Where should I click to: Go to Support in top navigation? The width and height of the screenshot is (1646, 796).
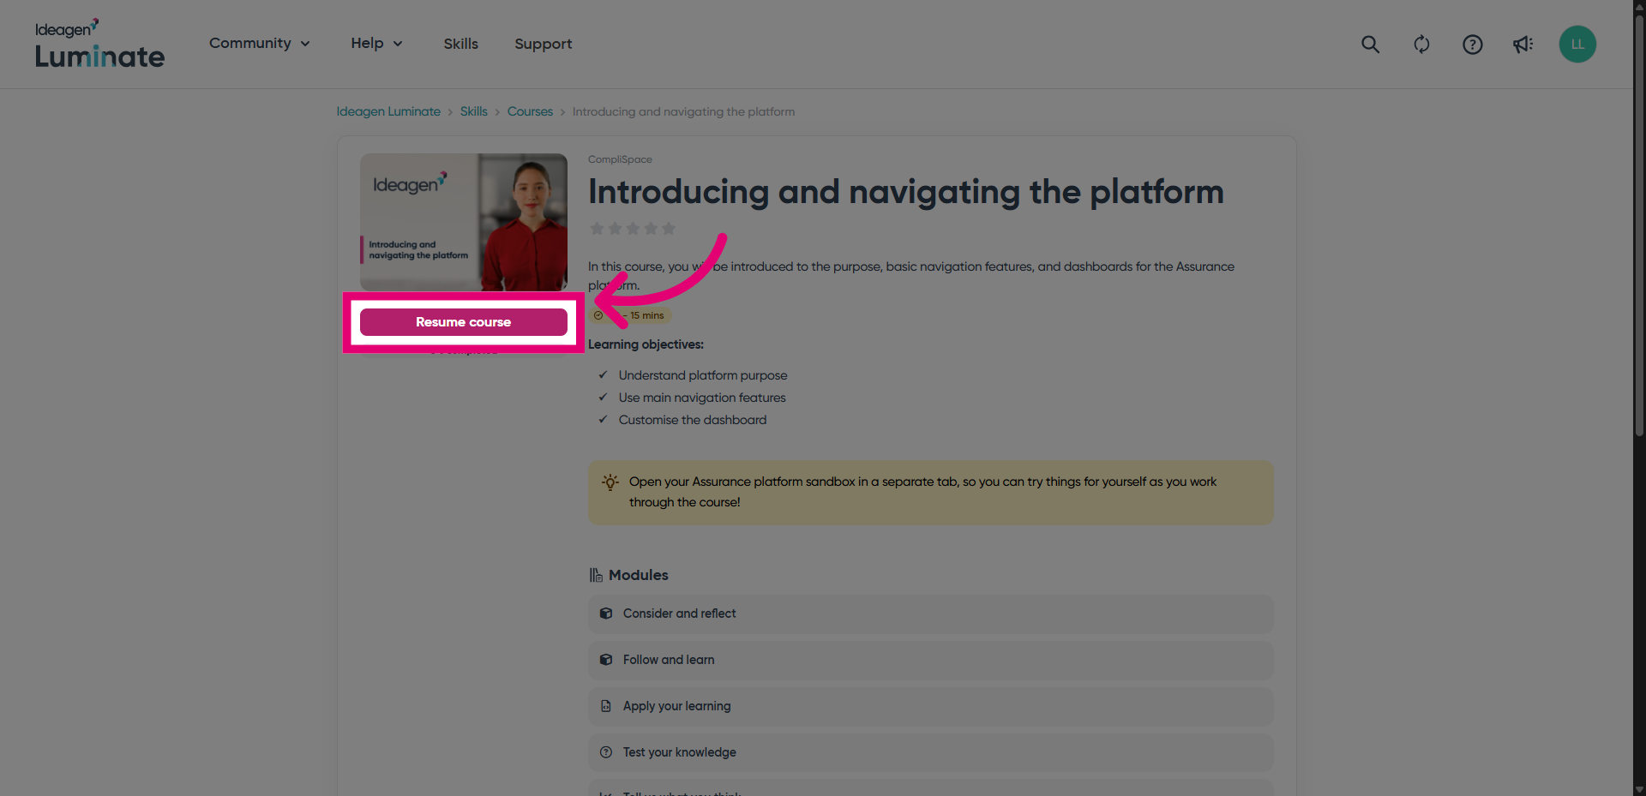(x=543, y=44)
